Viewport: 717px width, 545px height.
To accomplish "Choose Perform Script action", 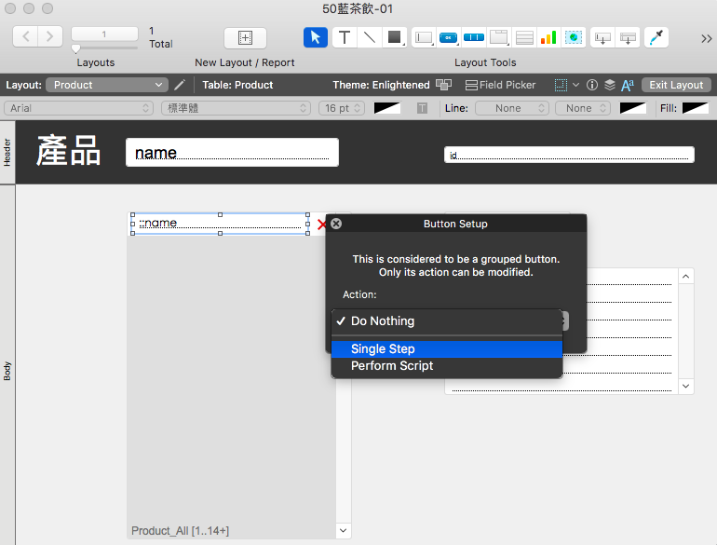I will click(x=447, y=366).
